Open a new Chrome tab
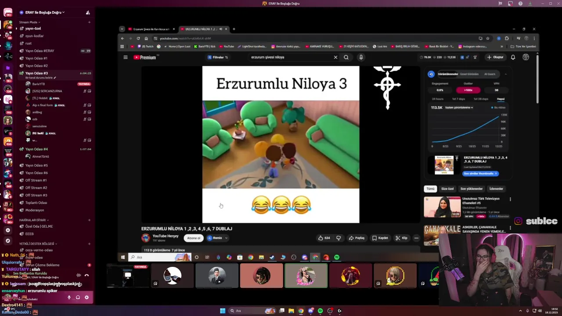The height and width of the screenshot is (316, 562). click(234, 29)
